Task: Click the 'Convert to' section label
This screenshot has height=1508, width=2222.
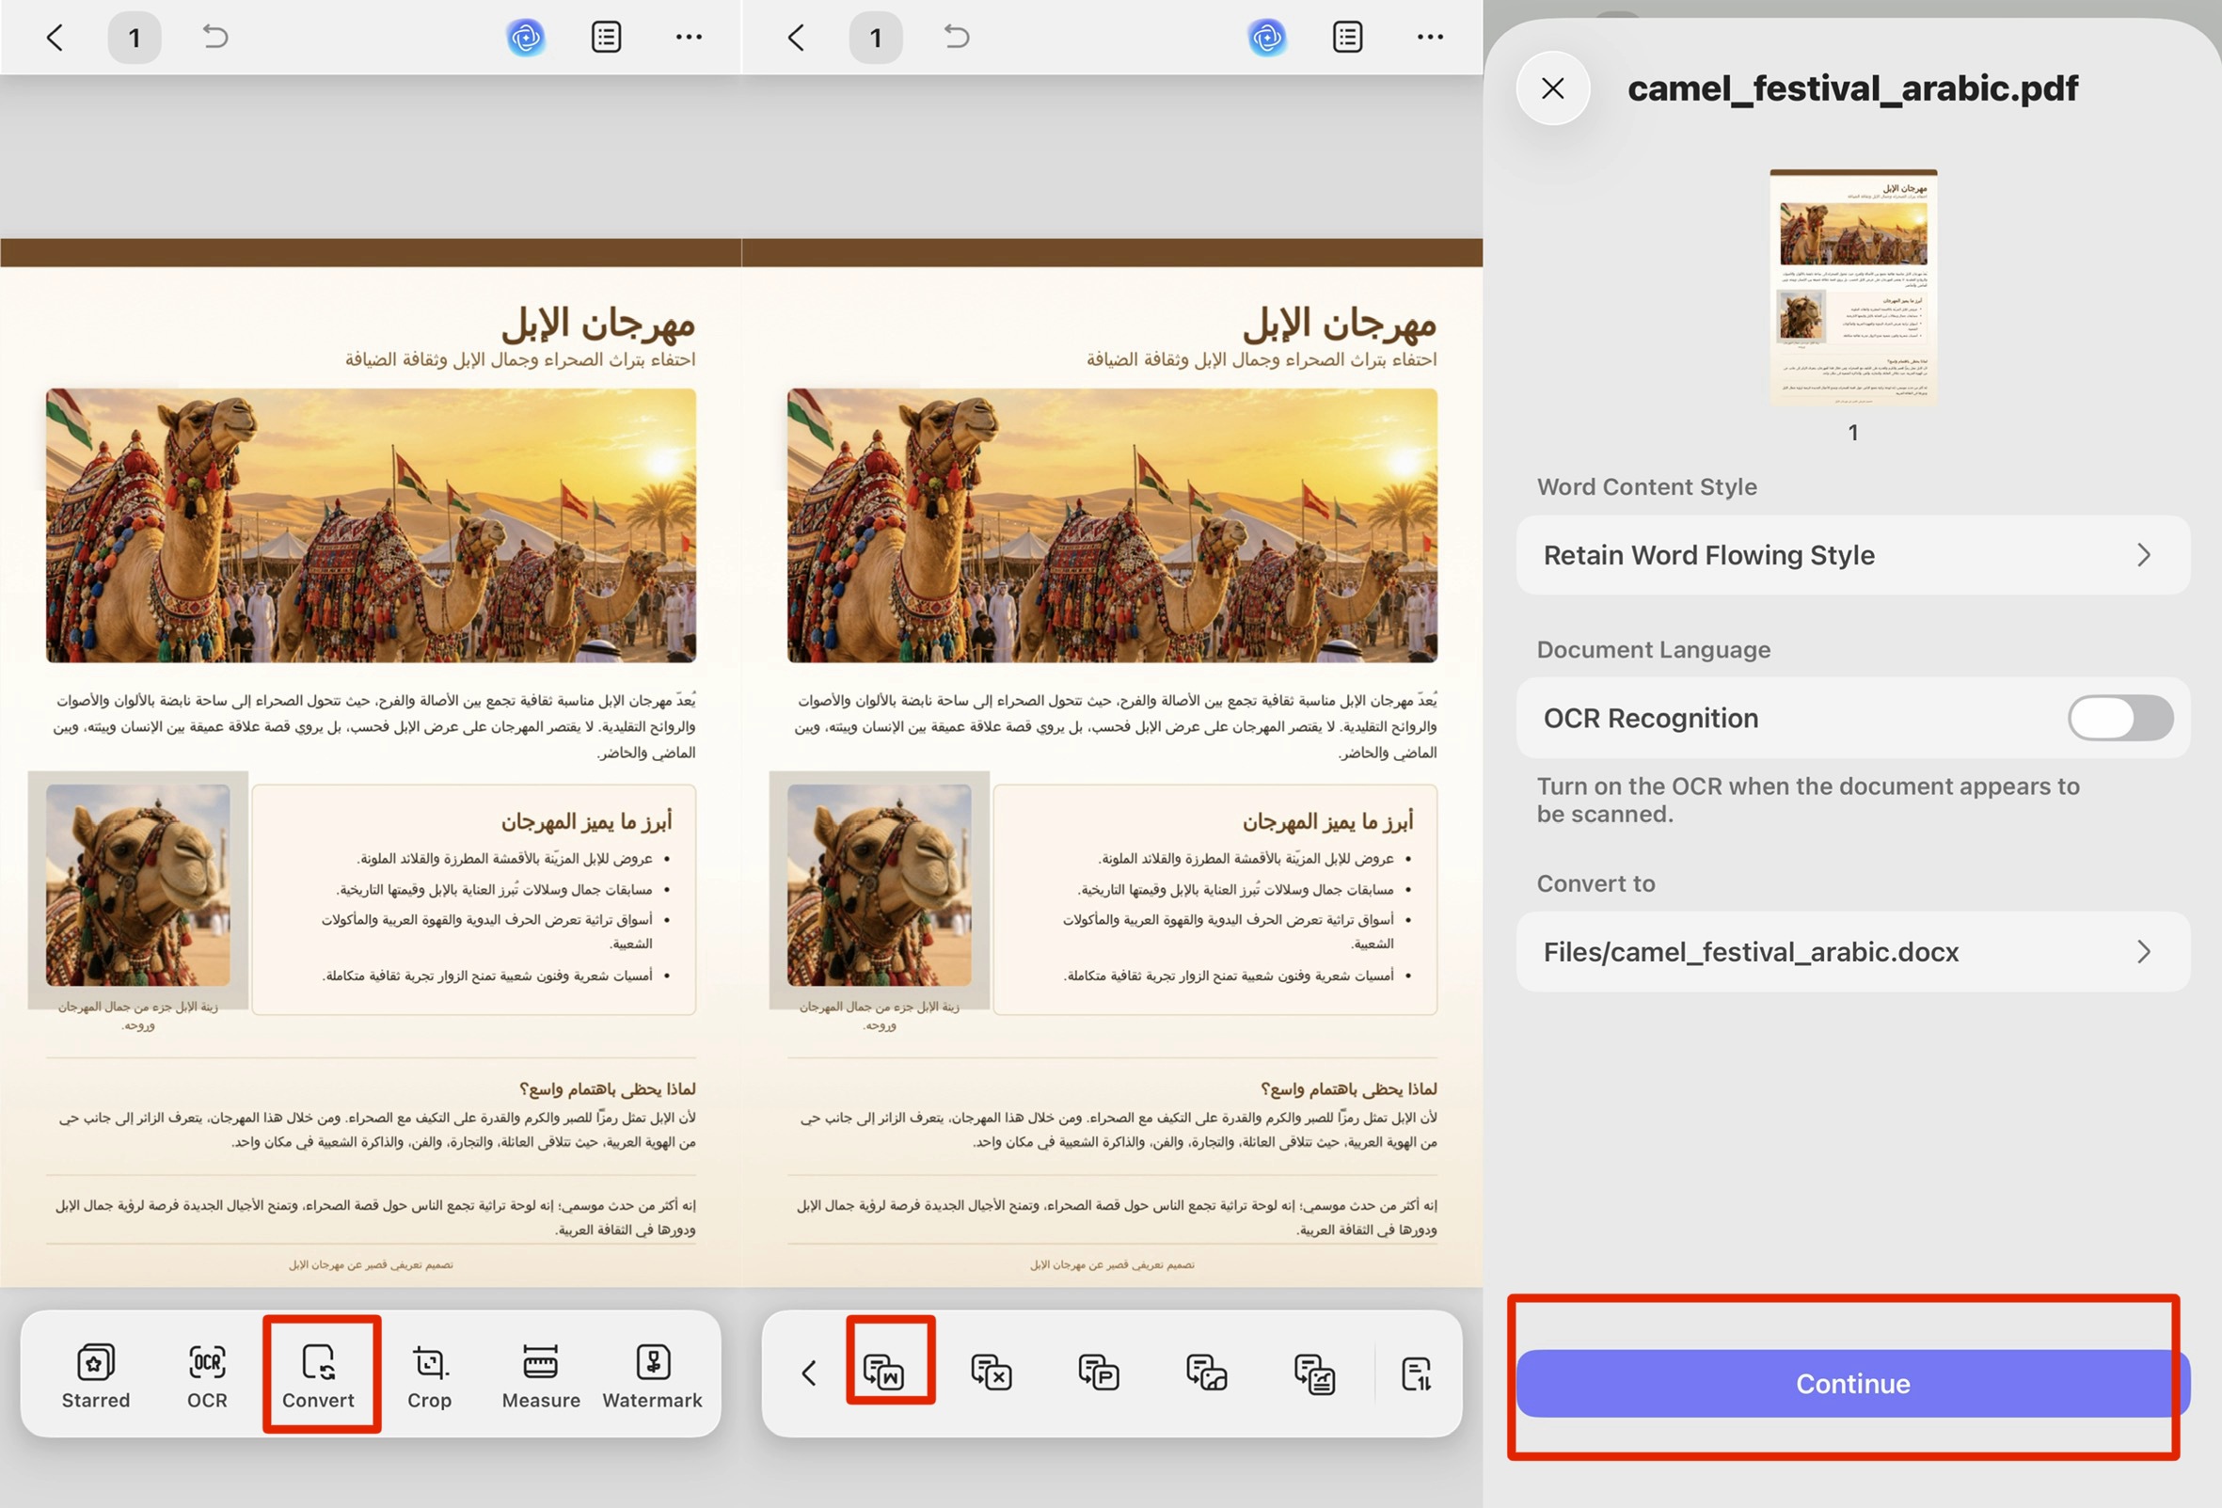Action: click(x=1595, y=883)
